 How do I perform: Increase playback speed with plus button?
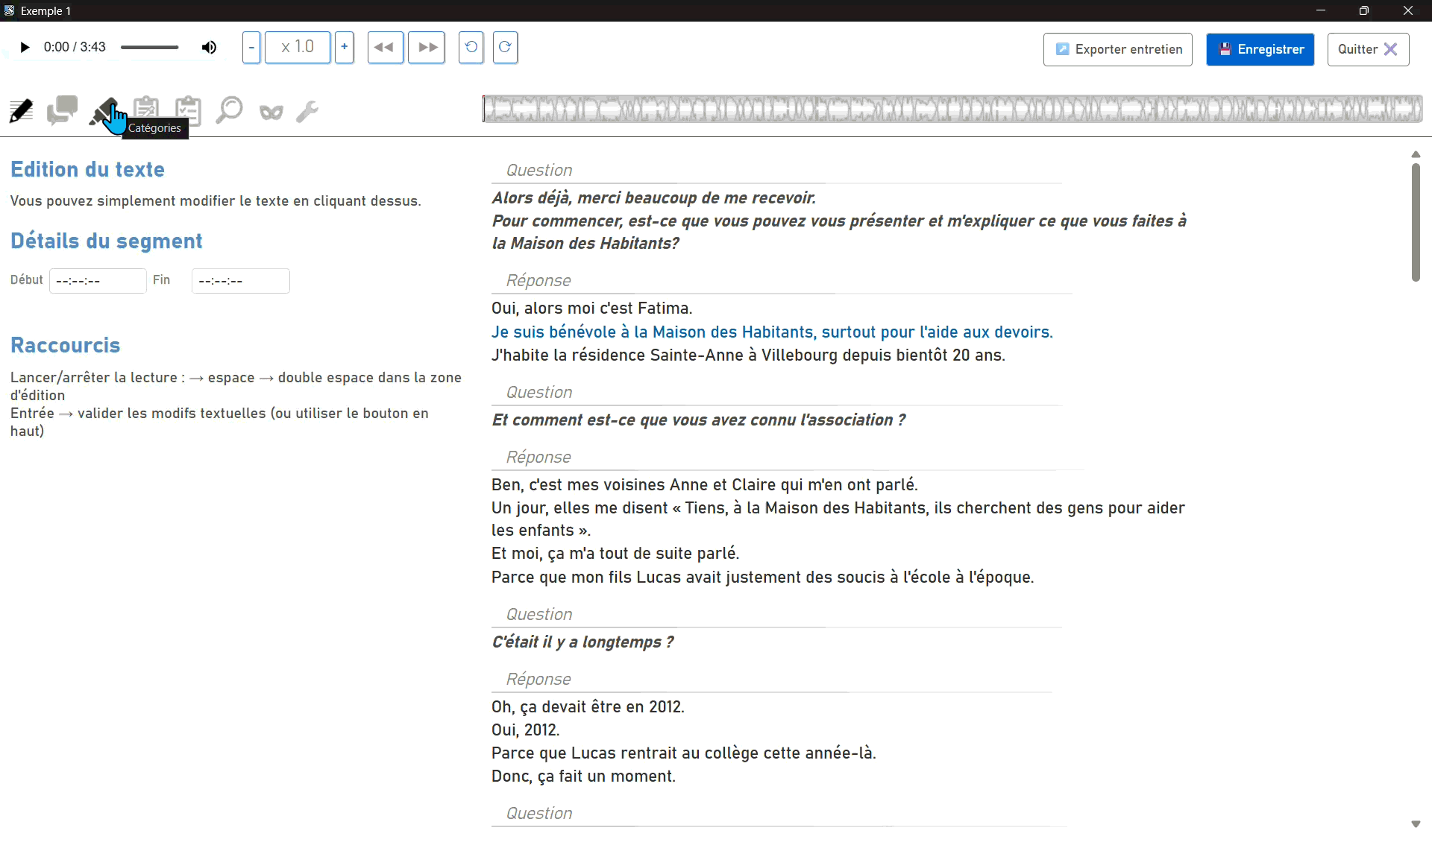click(344, 48)
